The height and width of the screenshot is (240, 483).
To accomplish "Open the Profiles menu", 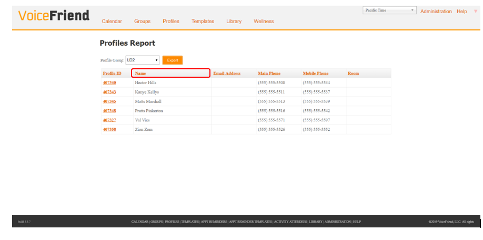I will coord(171,21).
